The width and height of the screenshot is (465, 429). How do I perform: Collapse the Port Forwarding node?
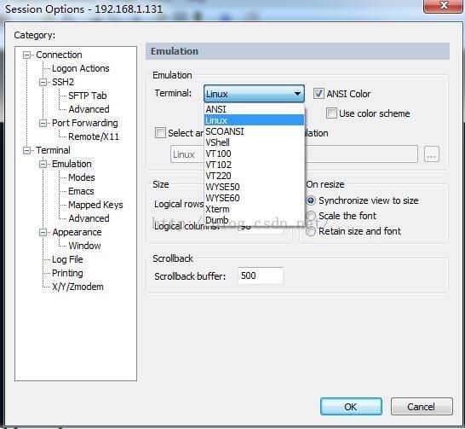(43, 123)
